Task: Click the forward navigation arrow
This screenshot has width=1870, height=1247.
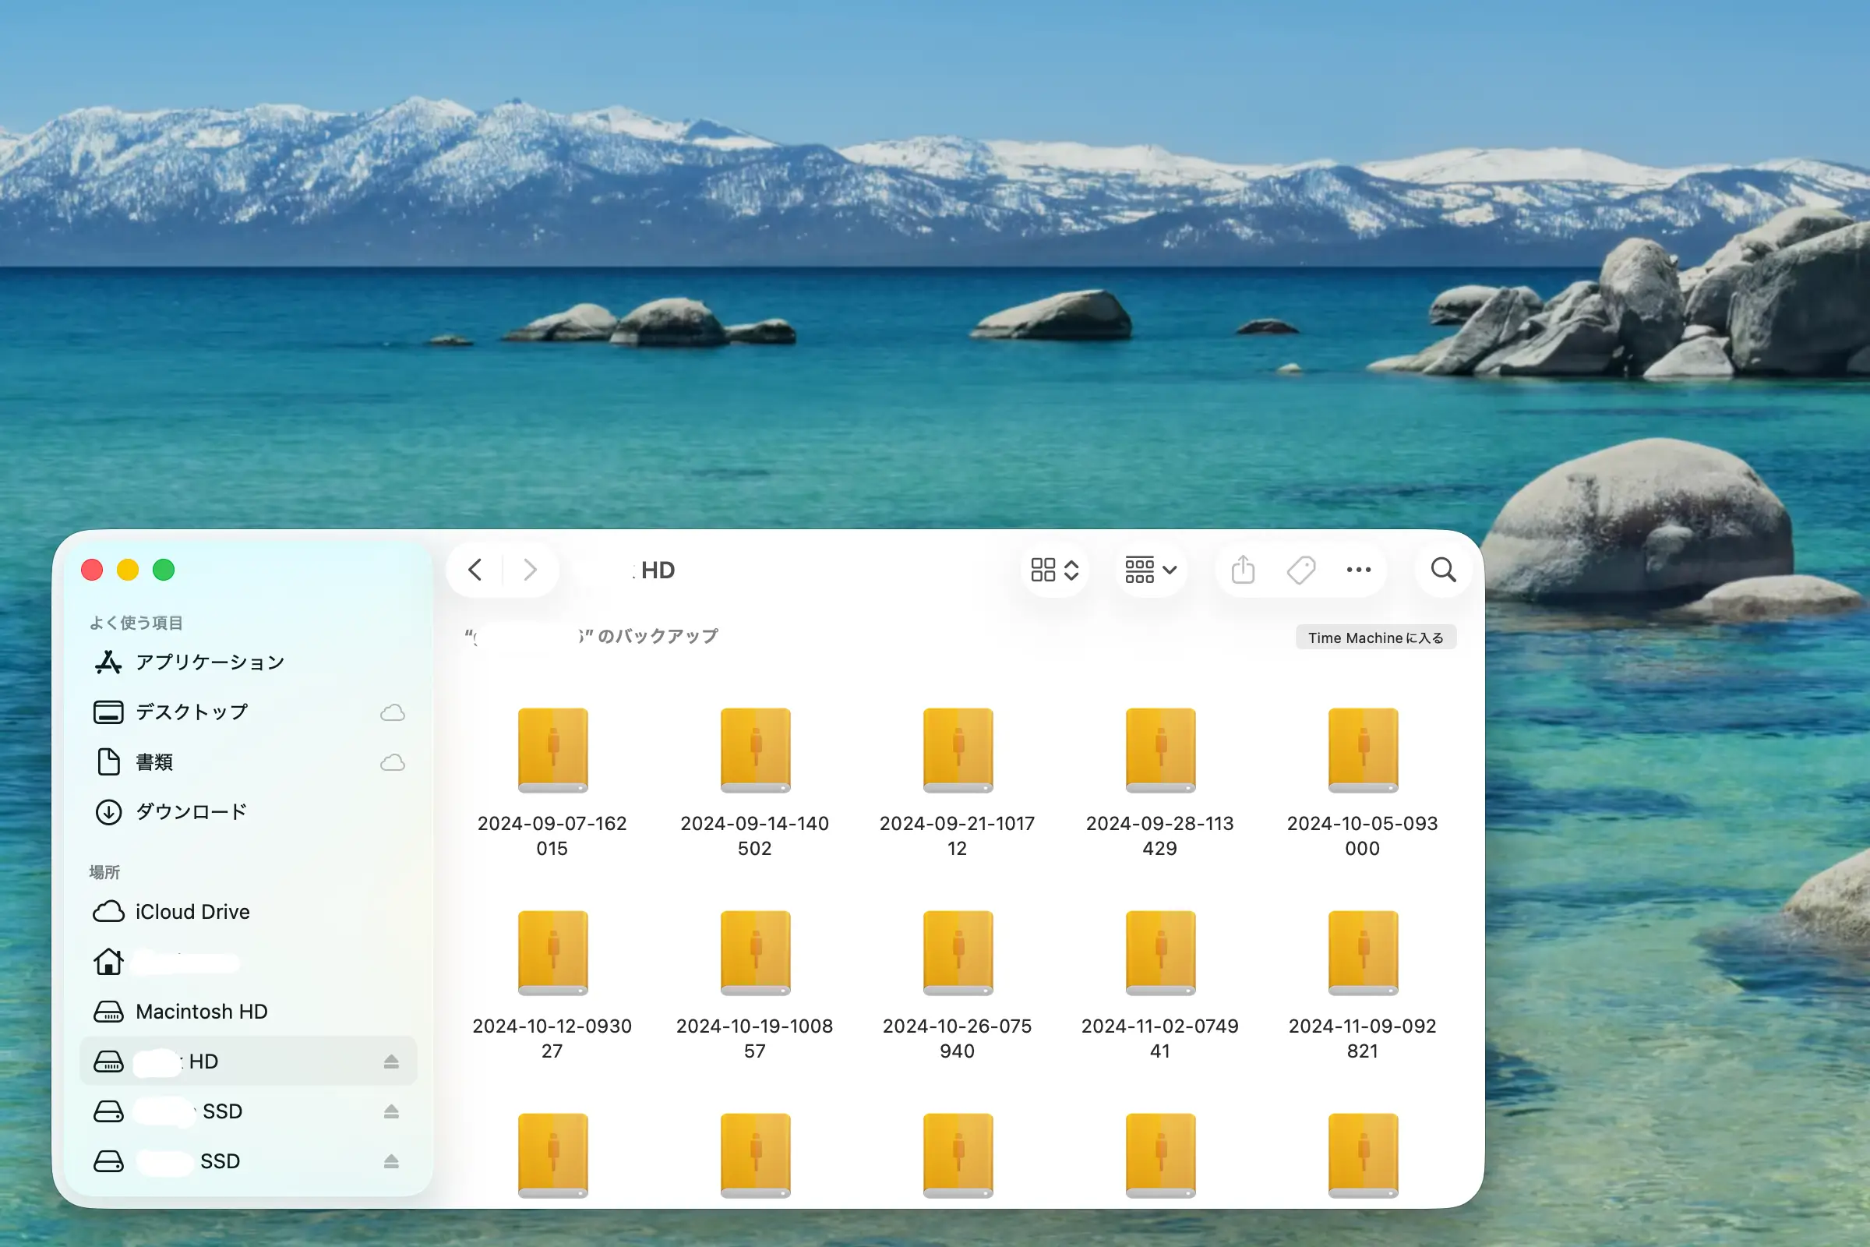Action: point(531,570)
